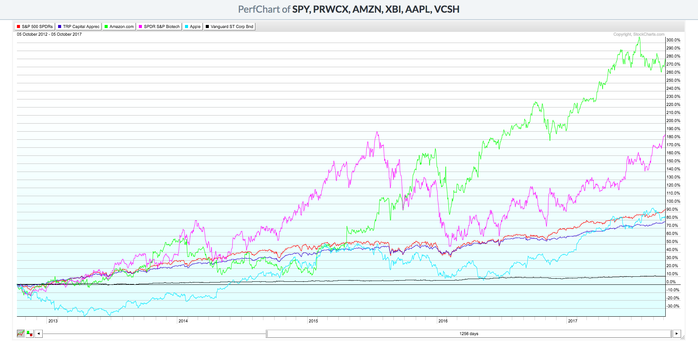Image resolution: width=698 pixels, height=347 pixels.
Task: Toggle Vanguard ST Corp Bnd series
Action: [229, 26]
